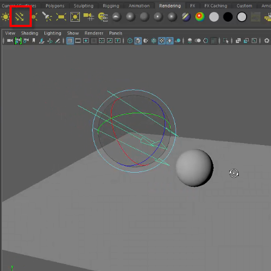This screenshot has height=271, width=271.
Task: Open the Panels menu
Action: (x=115, y=33)
